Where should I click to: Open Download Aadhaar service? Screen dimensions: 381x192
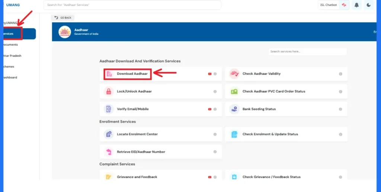(x=132, y=74)
